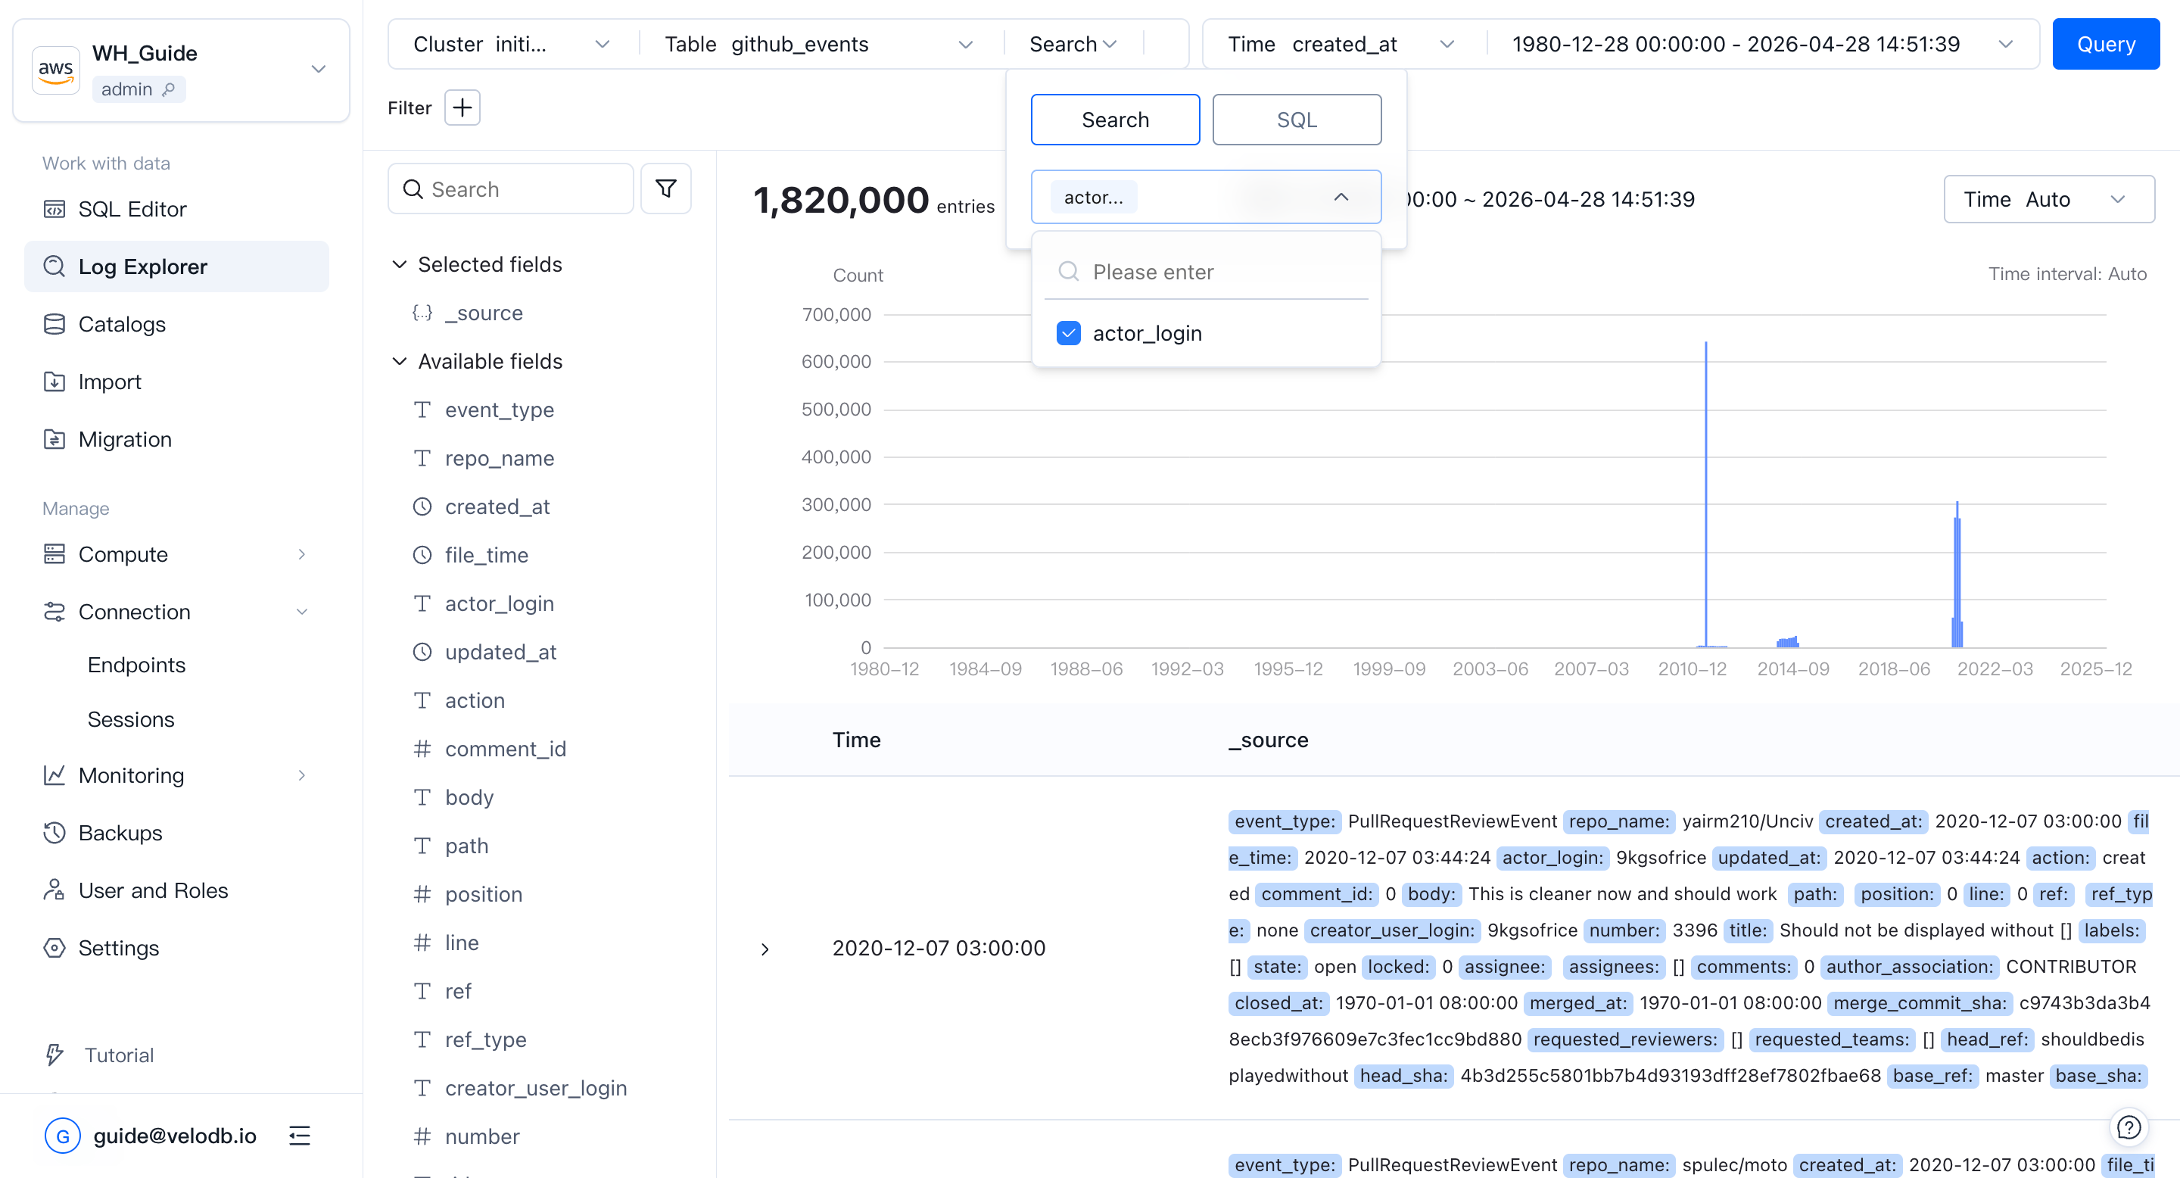Open the Catalogs page
The image size is (2180, 1178).
point(123,323)
